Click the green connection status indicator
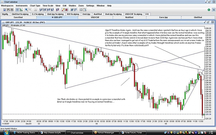Image resolution: width=216 pixels, height=135 pixels. click(x=209, y=10)
